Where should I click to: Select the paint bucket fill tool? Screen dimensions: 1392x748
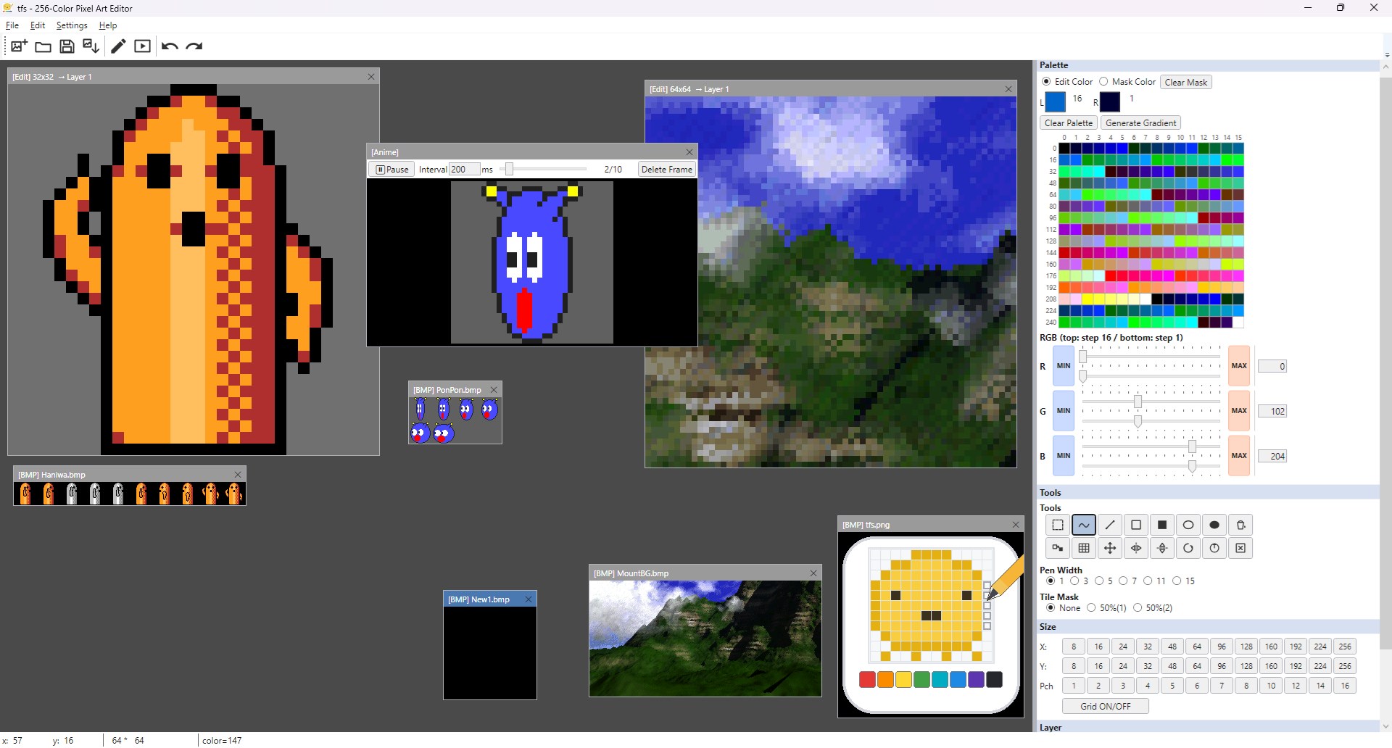click(1240, 525)
